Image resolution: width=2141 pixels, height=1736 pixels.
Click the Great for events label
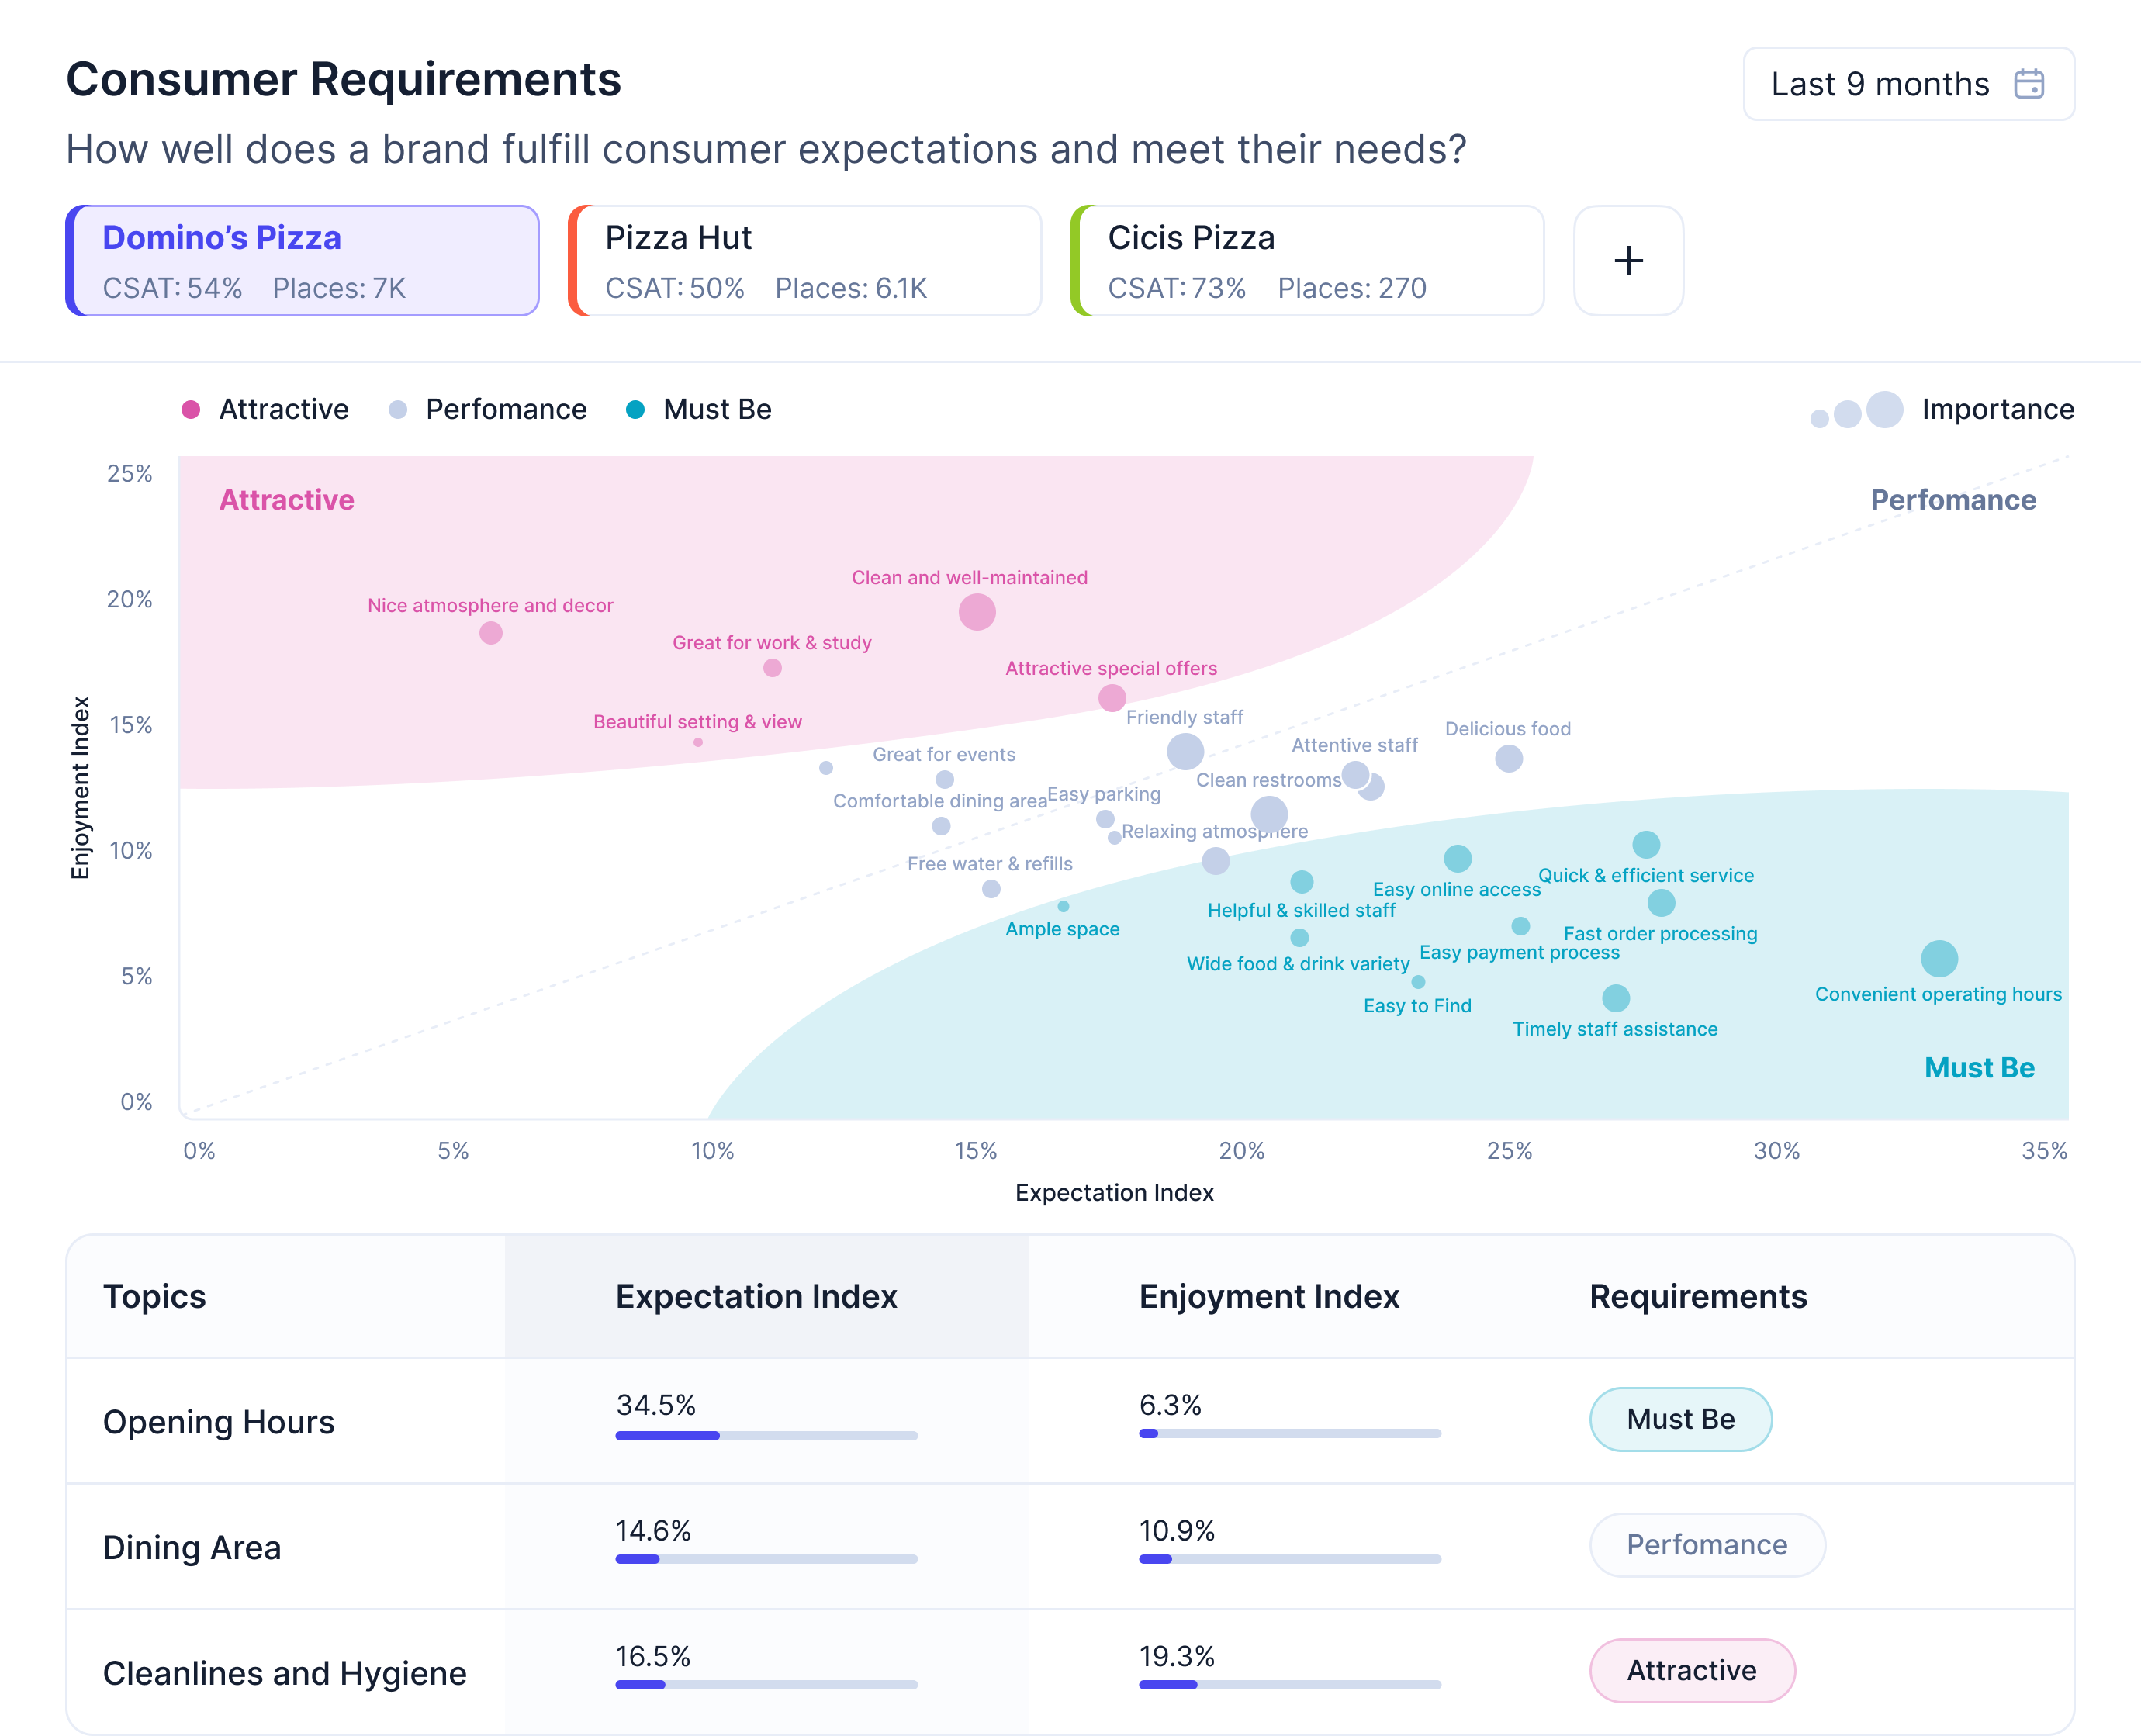(x=944, y=755)
